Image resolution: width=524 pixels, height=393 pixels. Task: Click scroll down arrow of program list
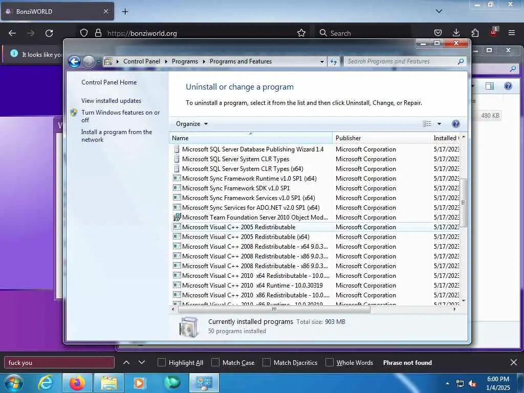click(x=463, y=301)
